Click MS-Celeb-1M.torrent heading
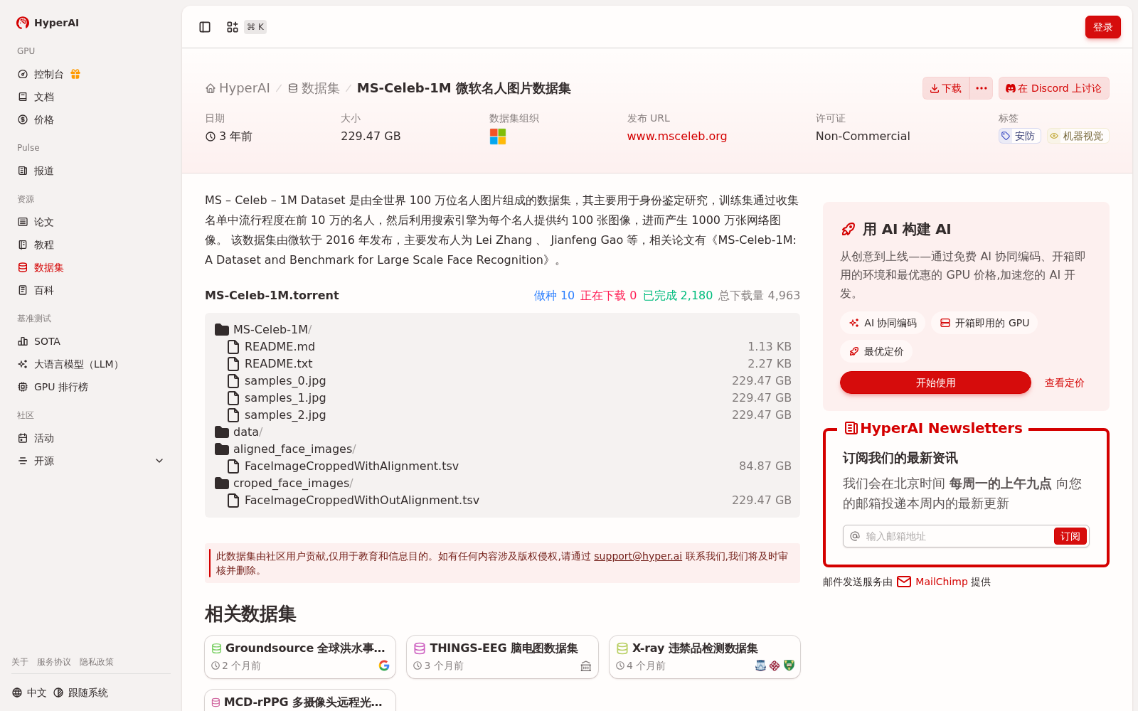The width and height of the screenshot is (1138, 711). click(272, 295)
